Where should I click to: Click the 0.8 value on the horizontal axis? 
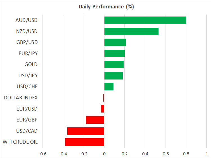186,154
